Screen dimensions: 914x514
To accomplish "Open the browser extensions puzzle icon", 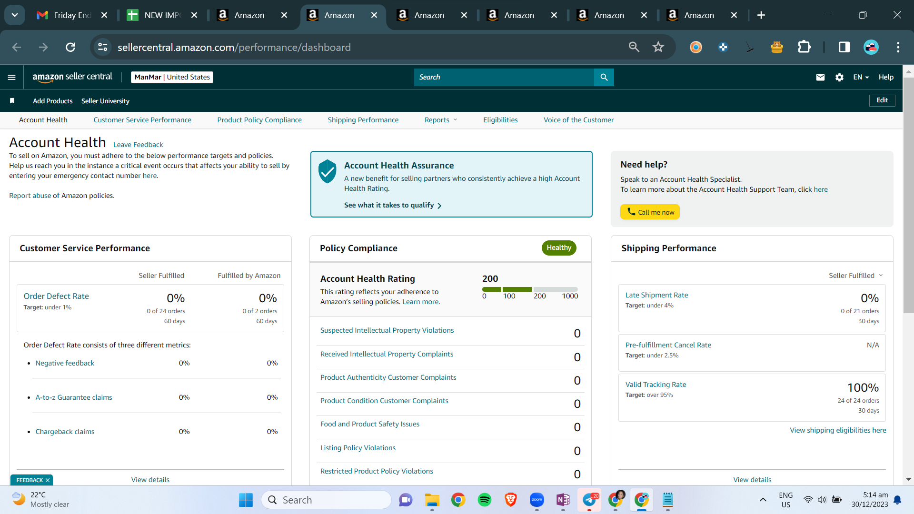I will tap(804, 47).
